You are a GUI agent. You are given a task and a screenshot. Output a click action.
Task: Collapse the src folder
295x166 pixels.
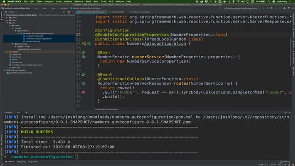coord(7,23)
